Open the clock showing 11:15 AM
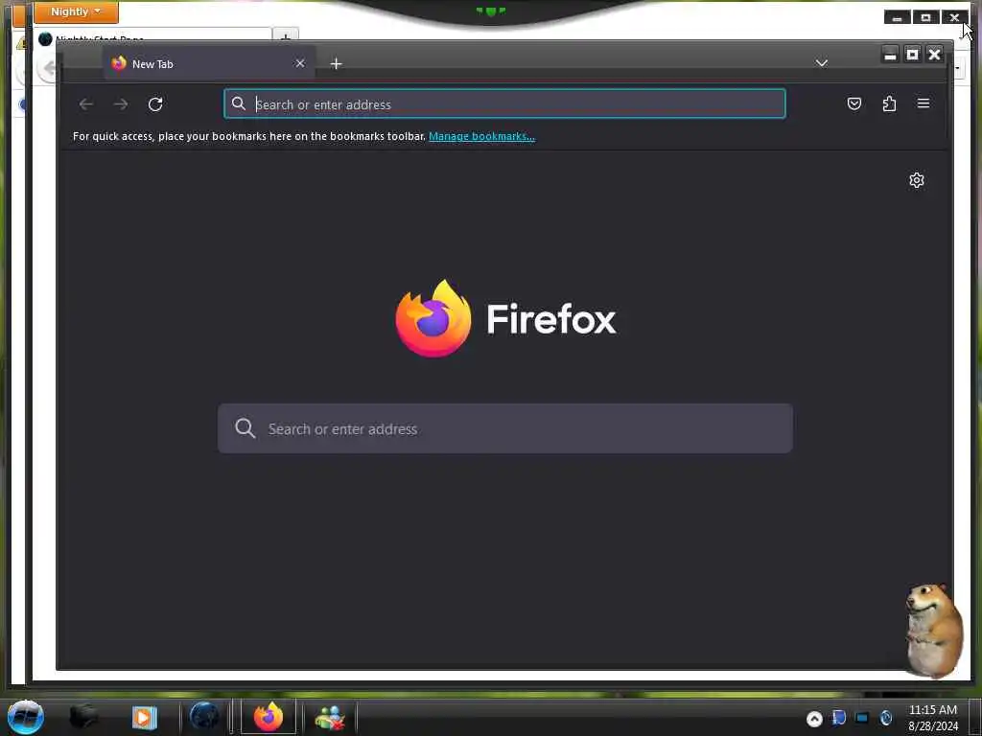982x736 pixels. coord(932,718)
